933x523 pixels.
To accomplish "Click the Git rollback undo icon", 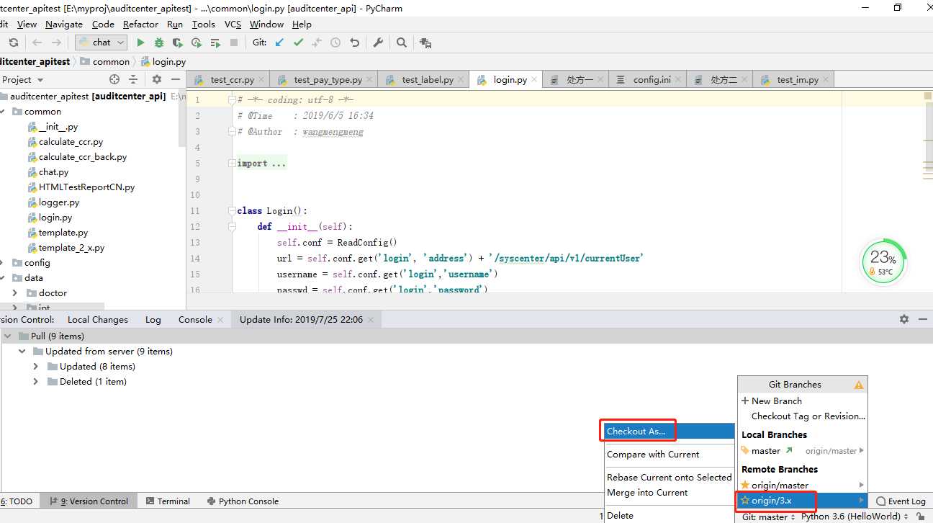I will pos(354,43).
